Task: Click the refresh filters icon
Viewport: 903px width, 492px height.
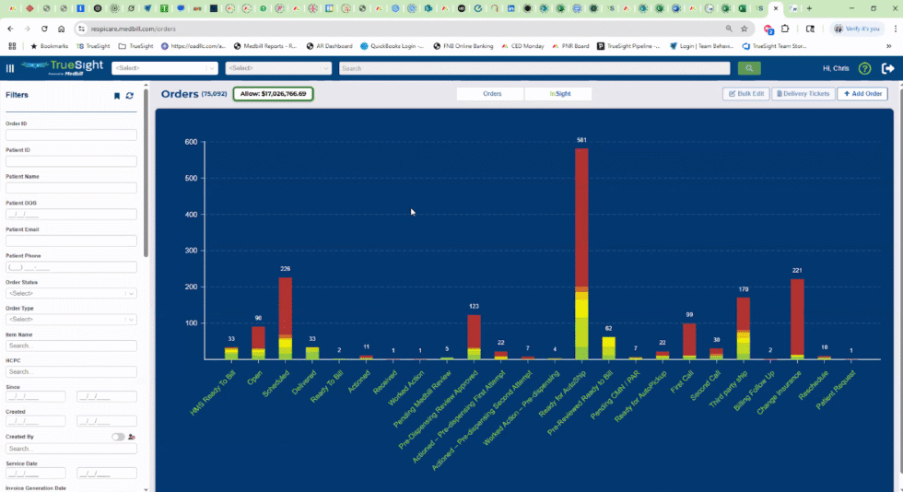Action: [130, 96]
